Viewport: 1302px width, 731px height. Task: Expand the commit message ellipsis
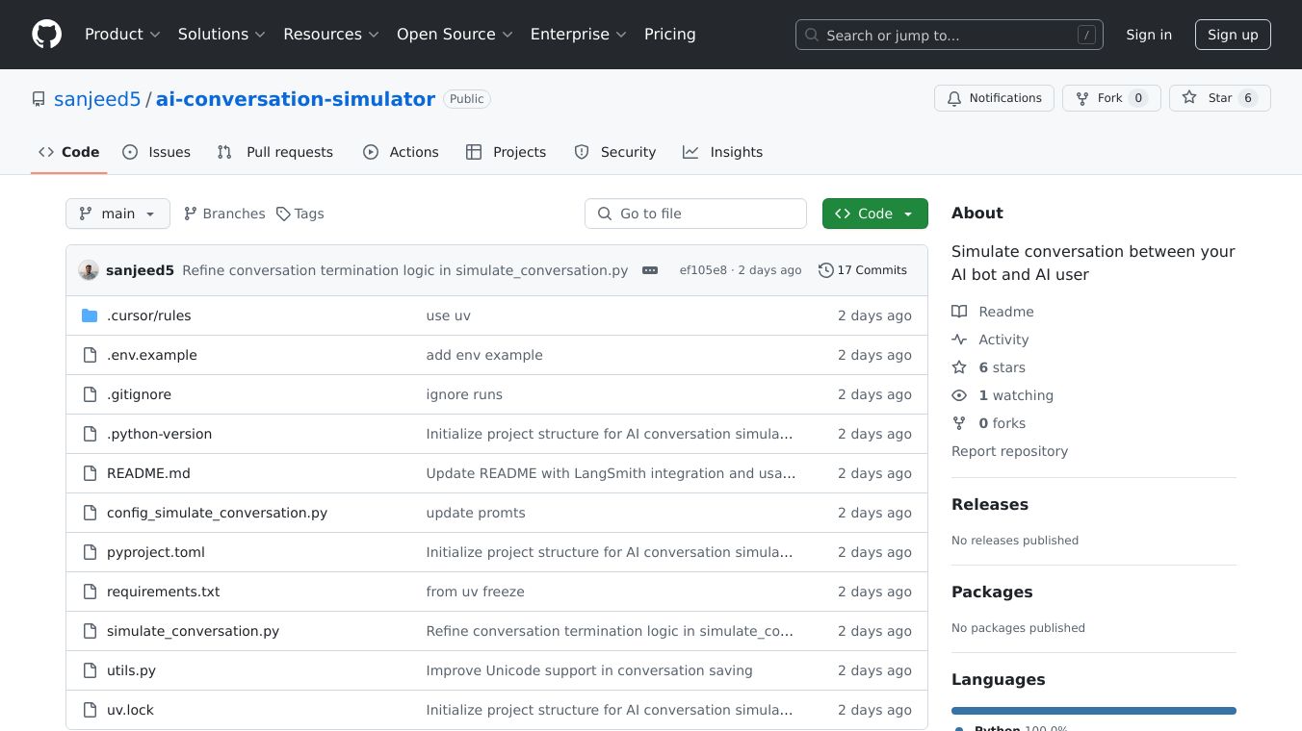[650, 270]
